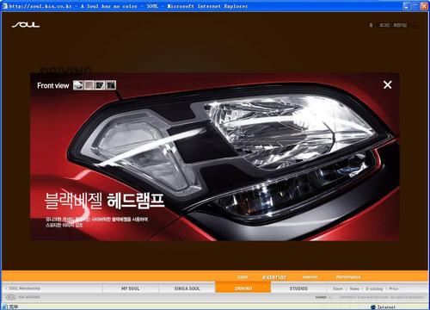The height and width of the screenshot is (310, 430).
Task: Select the DRIVING menu tab
Action: tap(243, 288)
